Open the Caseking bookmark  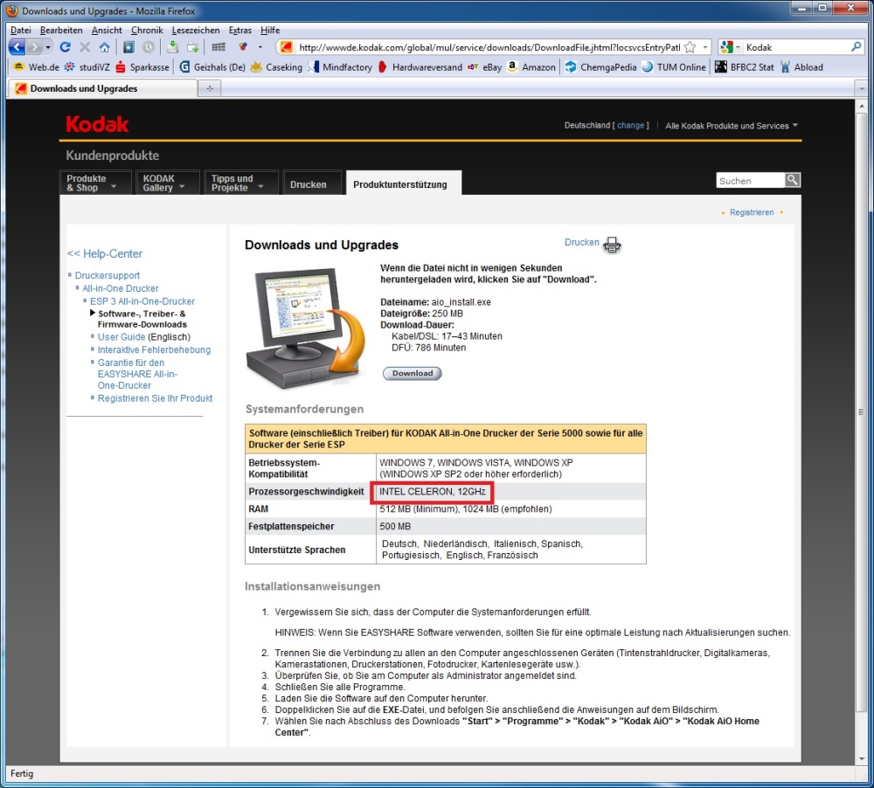coord(276,67)
